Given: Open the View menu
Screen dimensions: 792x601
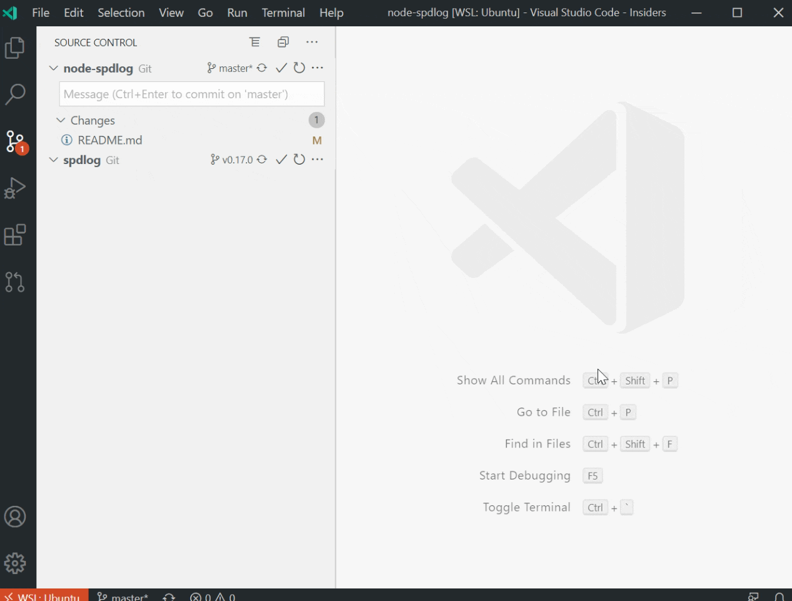Looking at the screenshot, I should (x=170, y=13).
